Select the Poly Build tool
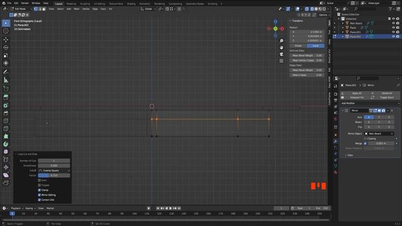The height and width of the screenshot is (226, 402). click(x=6, y=136)
